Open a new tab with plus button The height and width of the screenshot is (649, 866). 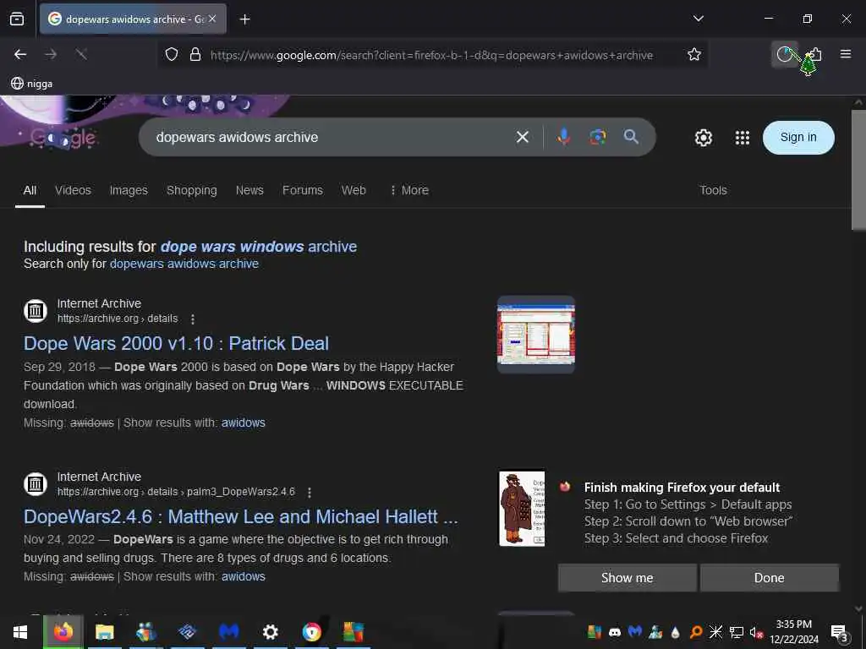[244, 19]
